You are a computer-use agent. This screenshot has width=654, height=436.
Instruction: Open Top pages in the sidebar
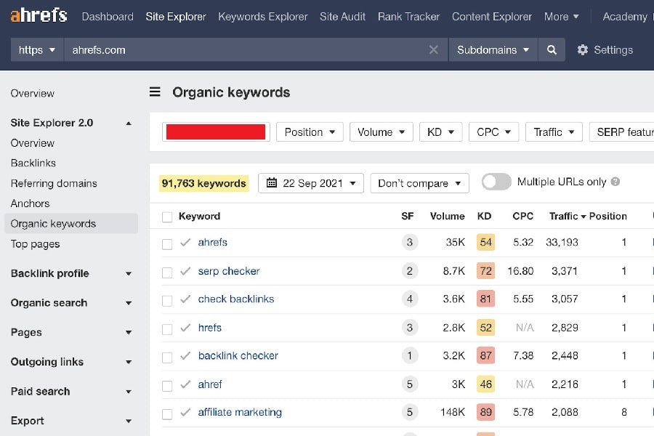coord(35,244)
